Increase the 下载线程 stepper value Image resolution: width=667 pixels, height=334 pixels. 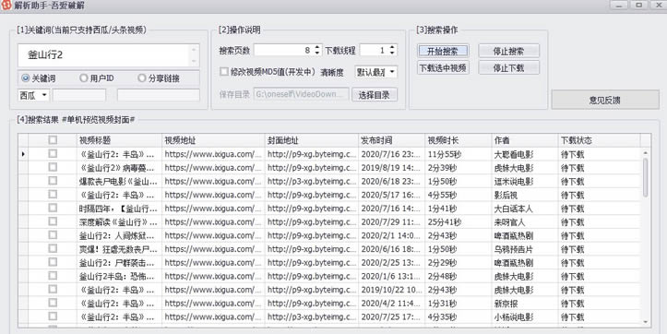pyautogui.click(x=392, y=47)
